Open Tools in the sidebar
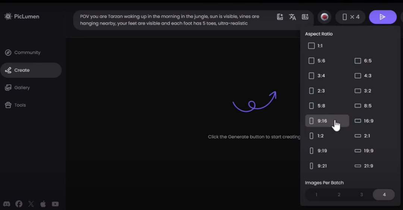 [x=20, y=105]
